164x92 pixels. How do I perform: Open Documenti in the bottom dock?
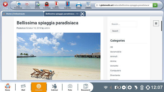click(x=86, y=87)
